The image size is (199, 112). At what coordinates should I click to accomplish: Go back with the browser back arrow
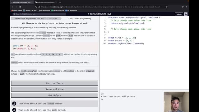pos(12,7)
